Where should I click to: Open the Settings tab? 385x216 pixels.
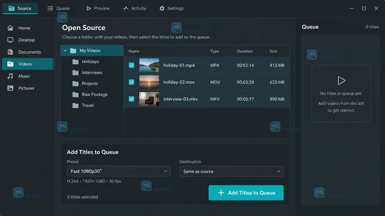(171, 8)
